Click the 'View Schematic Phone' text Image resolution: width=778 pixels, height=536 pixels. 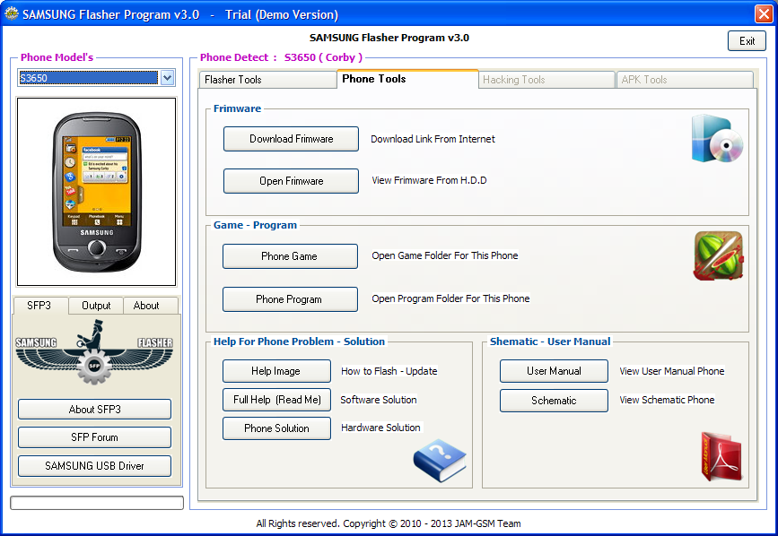point(667,400)
